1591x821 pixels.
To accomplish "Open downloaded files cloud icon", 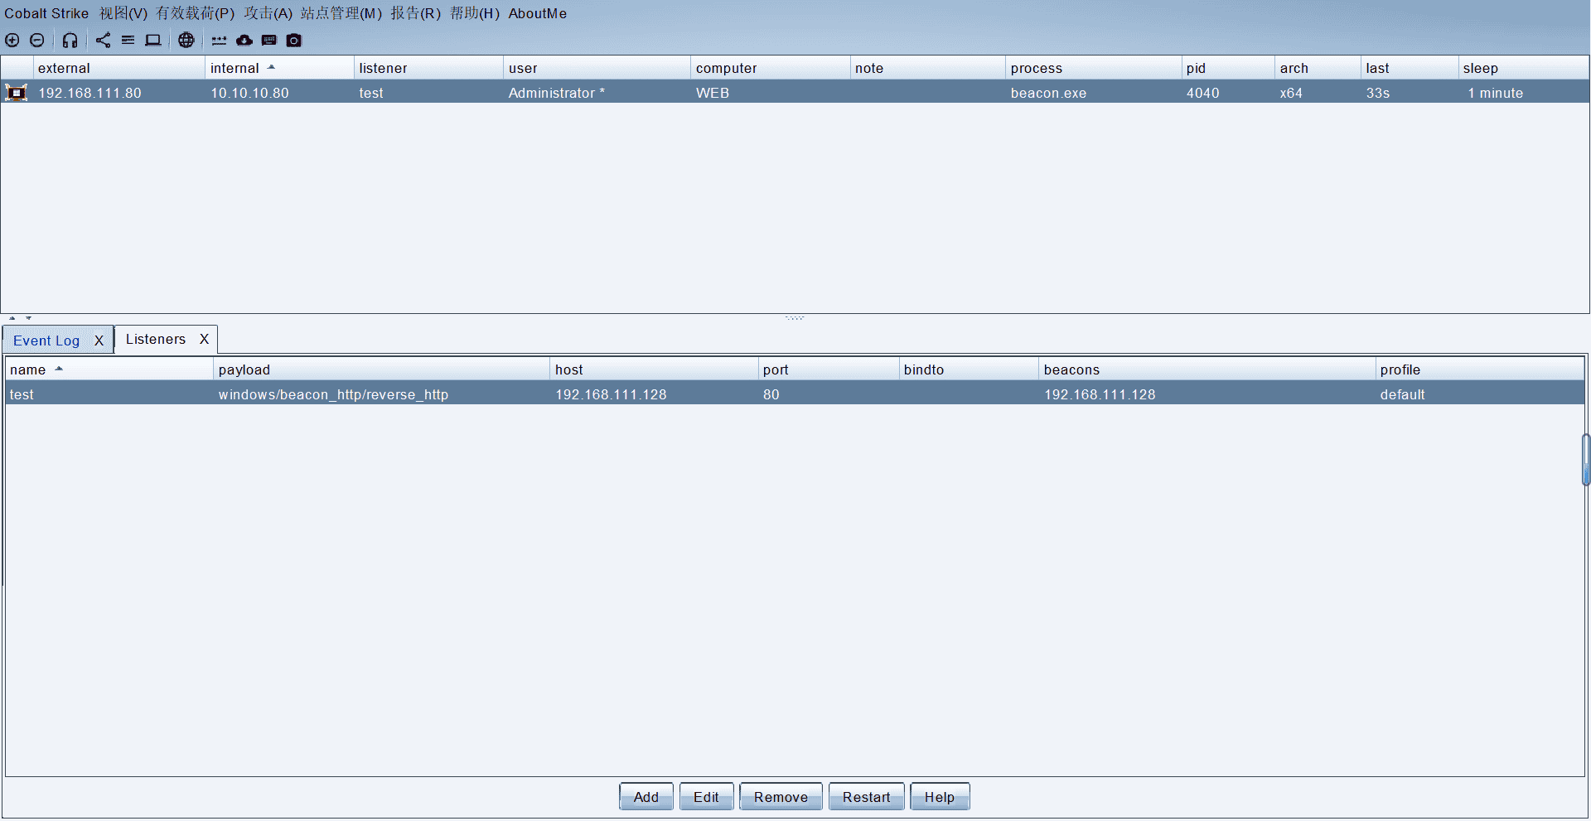I will (x=244, y=41).
